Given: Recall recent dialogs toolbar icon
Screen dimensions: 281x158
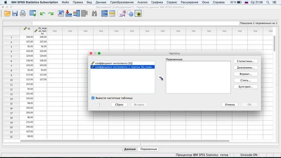Looking at the screenshot, I should coord(32,14).
